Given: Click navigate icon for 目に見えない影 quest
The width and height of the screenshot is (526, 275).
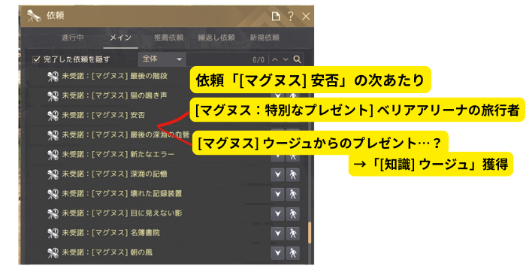Looking at the screenshot, I should click(x=293, y=213).
